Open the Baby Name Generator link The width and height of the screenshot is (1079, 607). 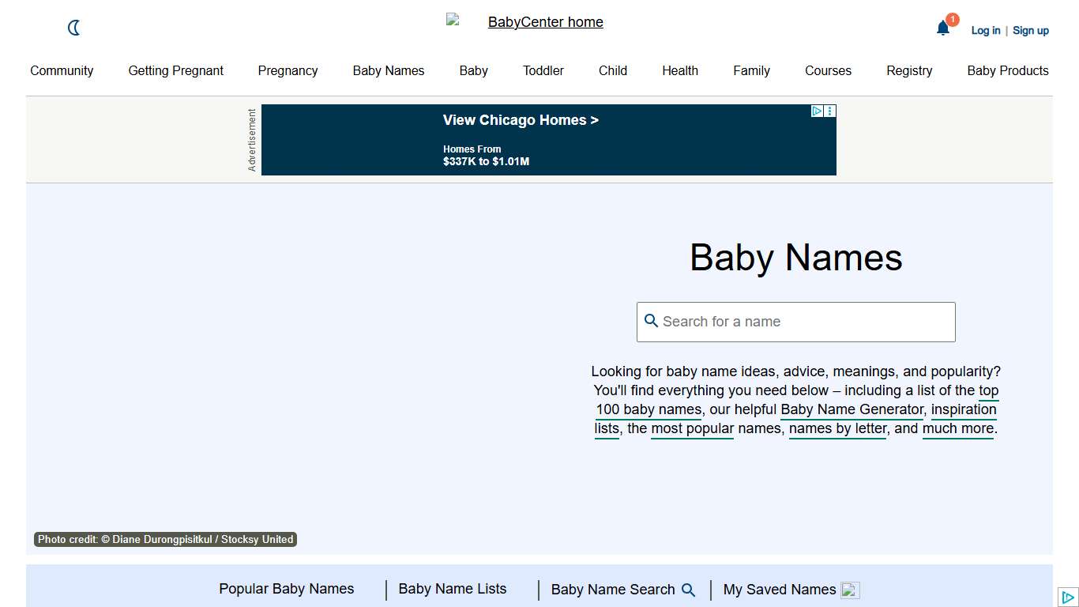pos(851,409)
